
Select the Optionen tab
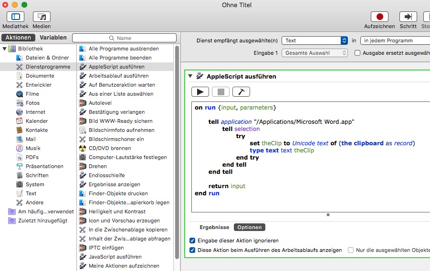coord(249,227)
